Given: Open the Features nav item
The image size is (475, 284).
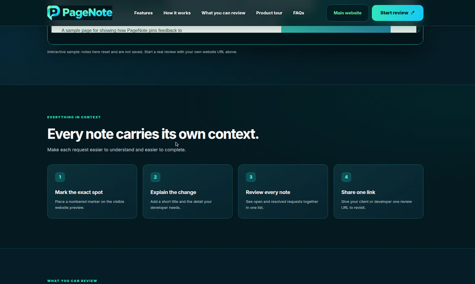Looking at the screenshot, I should (x=143, y=13).
